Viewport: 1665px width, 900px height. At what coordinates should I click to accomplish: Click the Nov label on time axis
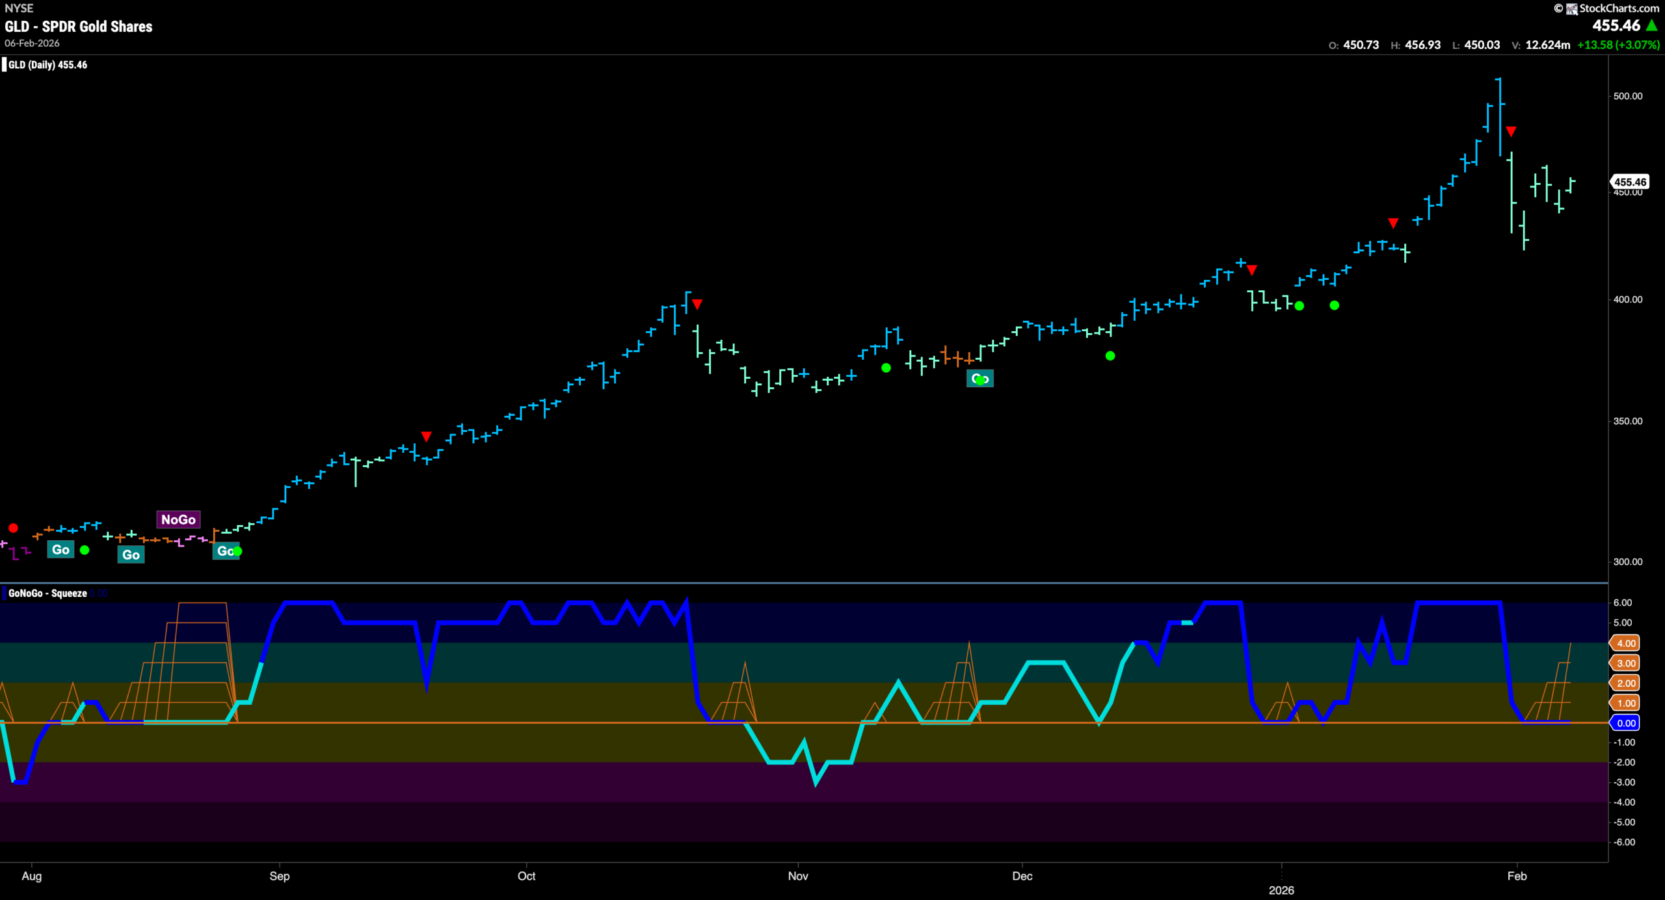tap(798, 876)
